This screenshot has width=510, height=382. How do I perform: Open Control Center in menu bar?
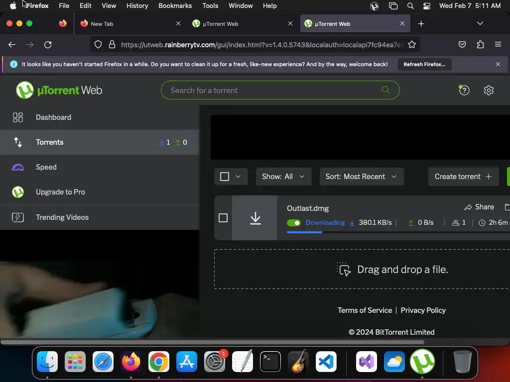pos(427,6)
